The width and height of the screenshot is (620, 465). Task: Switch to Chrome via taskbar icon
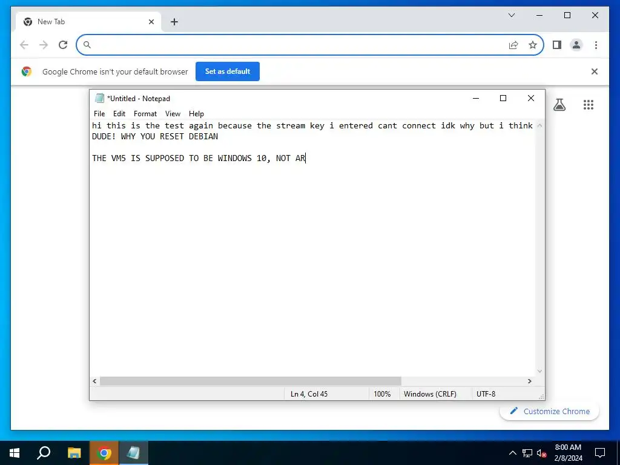coord(104,453)
